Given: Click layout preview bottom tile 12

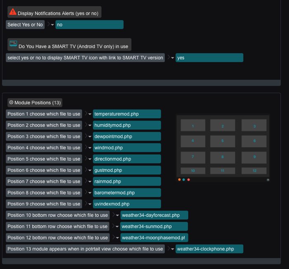Looking at the screenshot, I should (x=254, y=171).
